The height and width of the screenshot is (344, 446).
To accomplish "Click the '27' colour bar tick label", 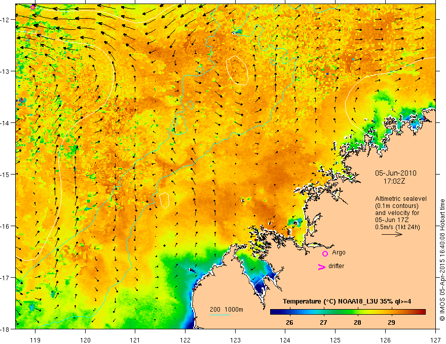I will pyautogui.click(x=323, y=323).
